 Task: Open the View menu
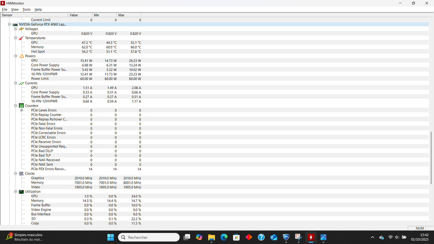15,9
